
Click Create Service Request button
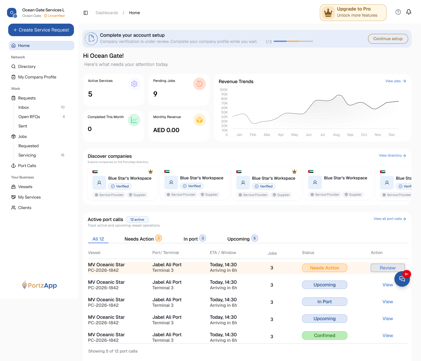41,30
